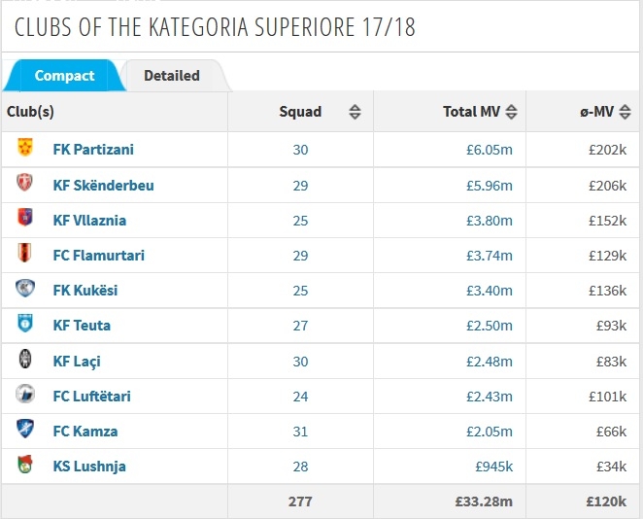Select the Compact tab
Viewport: 643px width, 519px height.
[64, 76]
